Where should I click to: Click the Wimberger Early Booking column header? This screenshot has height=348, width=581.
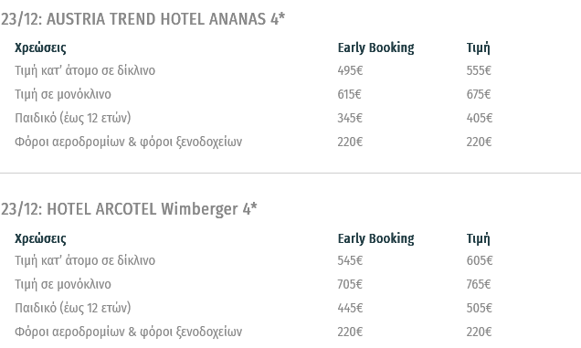click(x=375, y=238)
